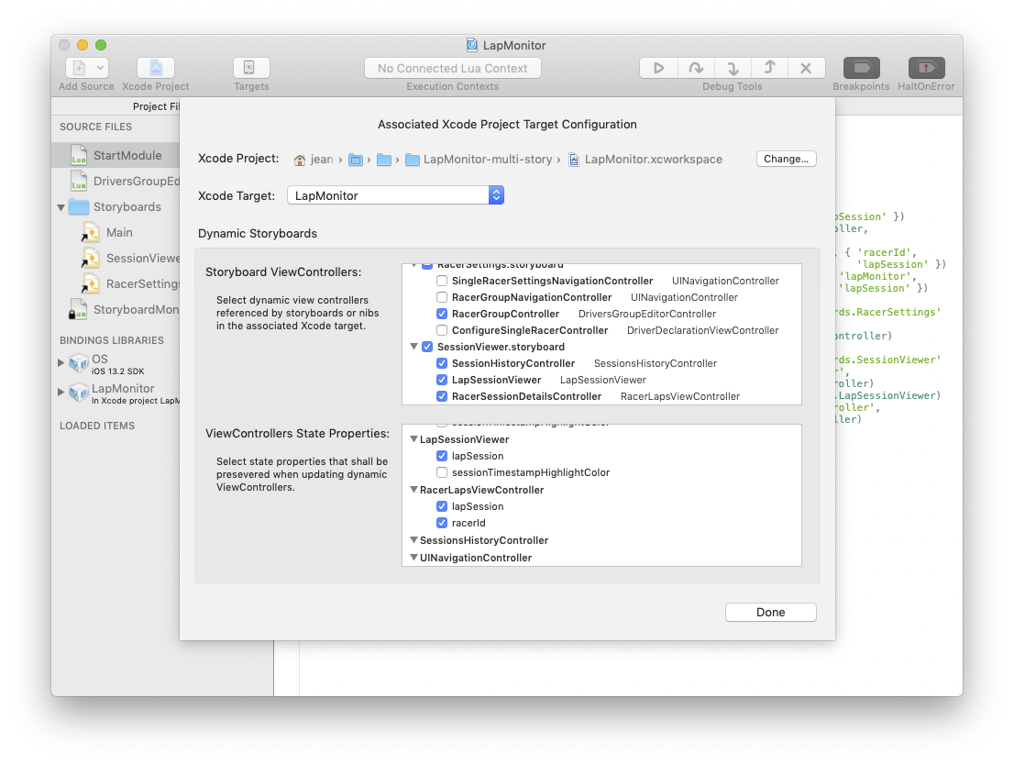Click the RacerLapsViewController class label in storyboard list
This screenshot has height=764, width=1014.
[x=680, y=396]
